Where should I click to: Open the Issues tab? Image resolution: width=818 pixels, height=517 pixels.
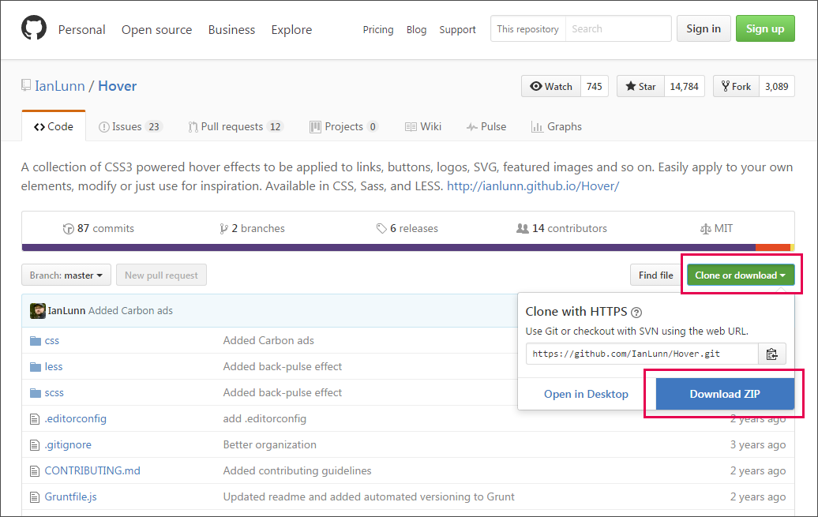point(130,127)
